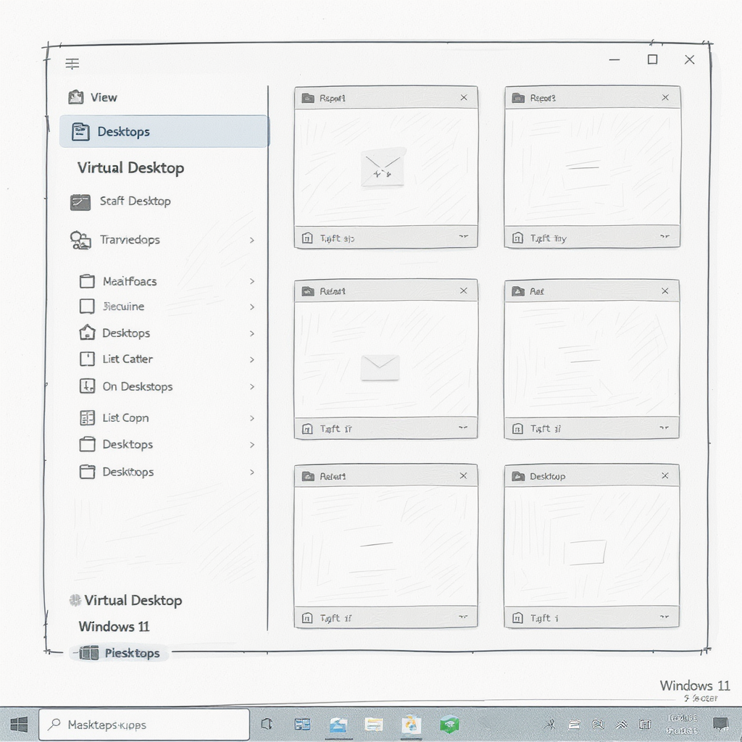Expand the On Deskstops chevron
This screenshot has height=742, width=742.
click(251, 387)
